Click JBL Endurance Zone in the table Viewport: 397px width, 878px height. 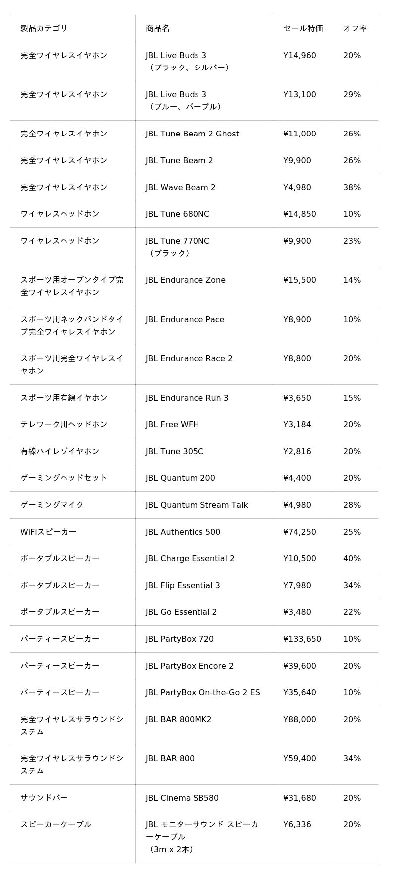point(186,280)
